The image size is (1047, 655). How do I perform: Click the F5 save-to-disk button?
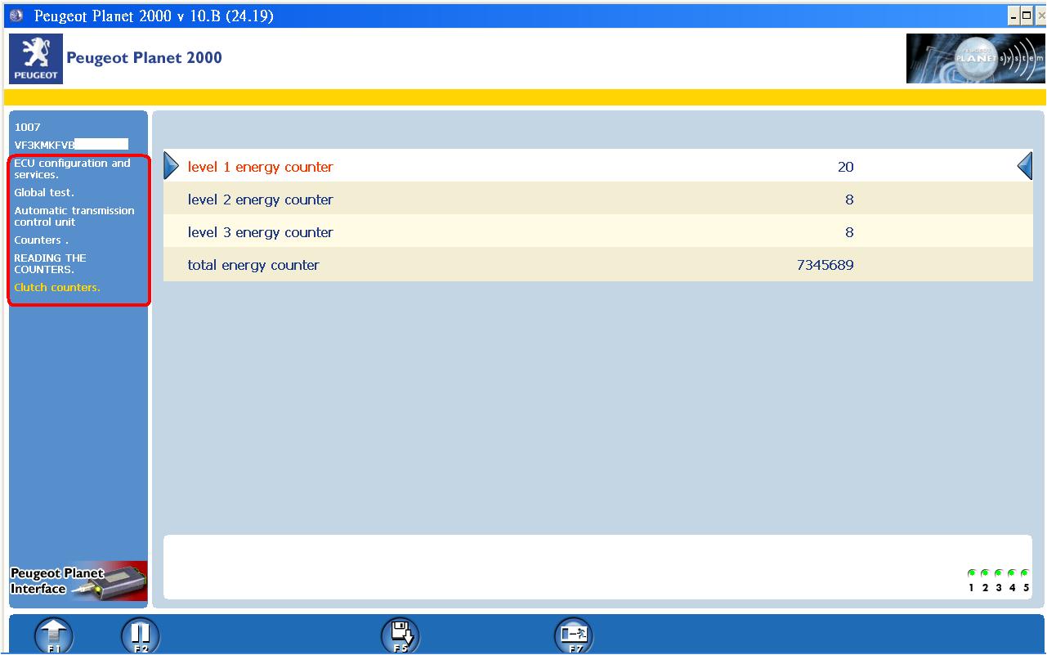400,636
